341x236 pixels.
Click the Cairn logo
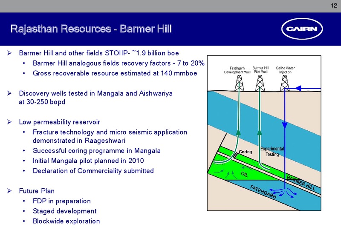pyautogui.click(x=302, y=29)
